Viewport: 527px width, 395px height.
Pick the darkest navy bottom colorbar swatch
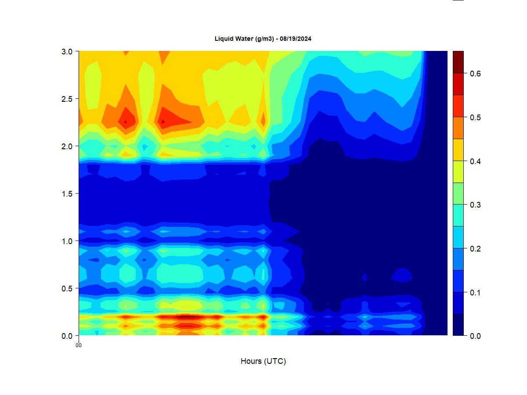pyautogui.click(x=458, y=325)
